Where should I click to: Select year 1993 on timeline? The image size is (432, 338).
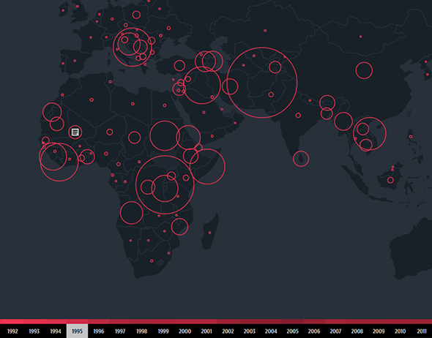coord(34,331)
